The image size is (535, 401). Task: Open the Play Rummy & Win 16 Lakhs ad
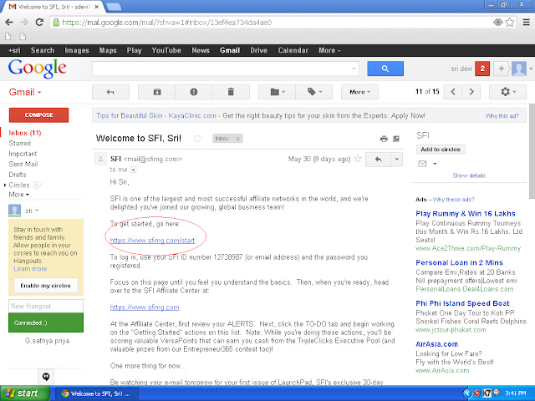[466, 214]
